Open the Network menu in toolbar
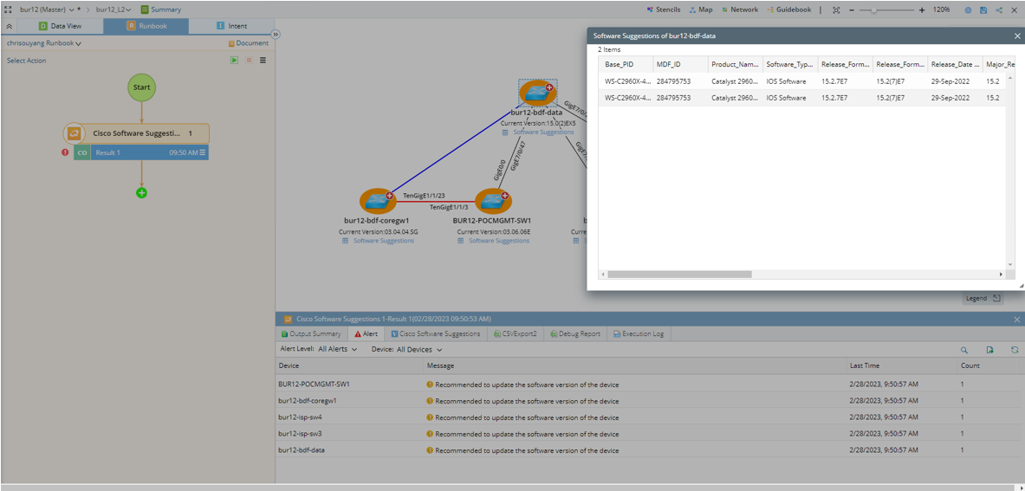This screenshot has height=491, width=1025. click(740, 10)
